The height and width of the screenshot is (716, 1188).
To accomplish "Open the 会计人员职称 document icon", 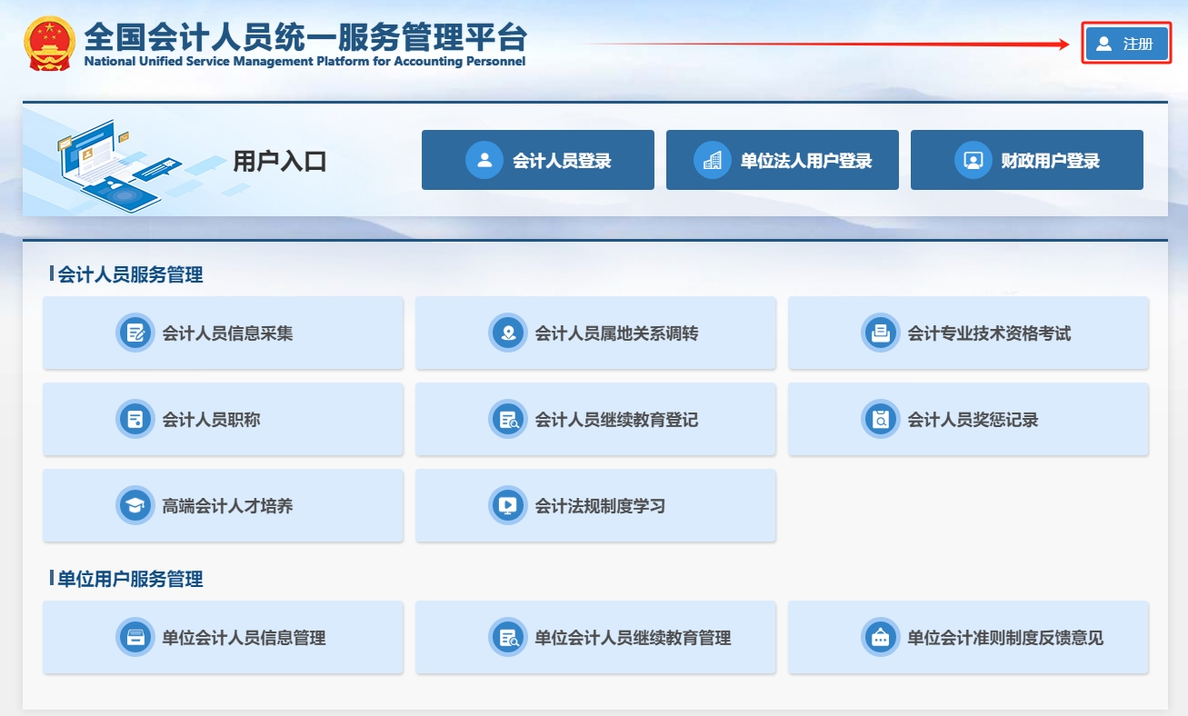I will point(135,419).
